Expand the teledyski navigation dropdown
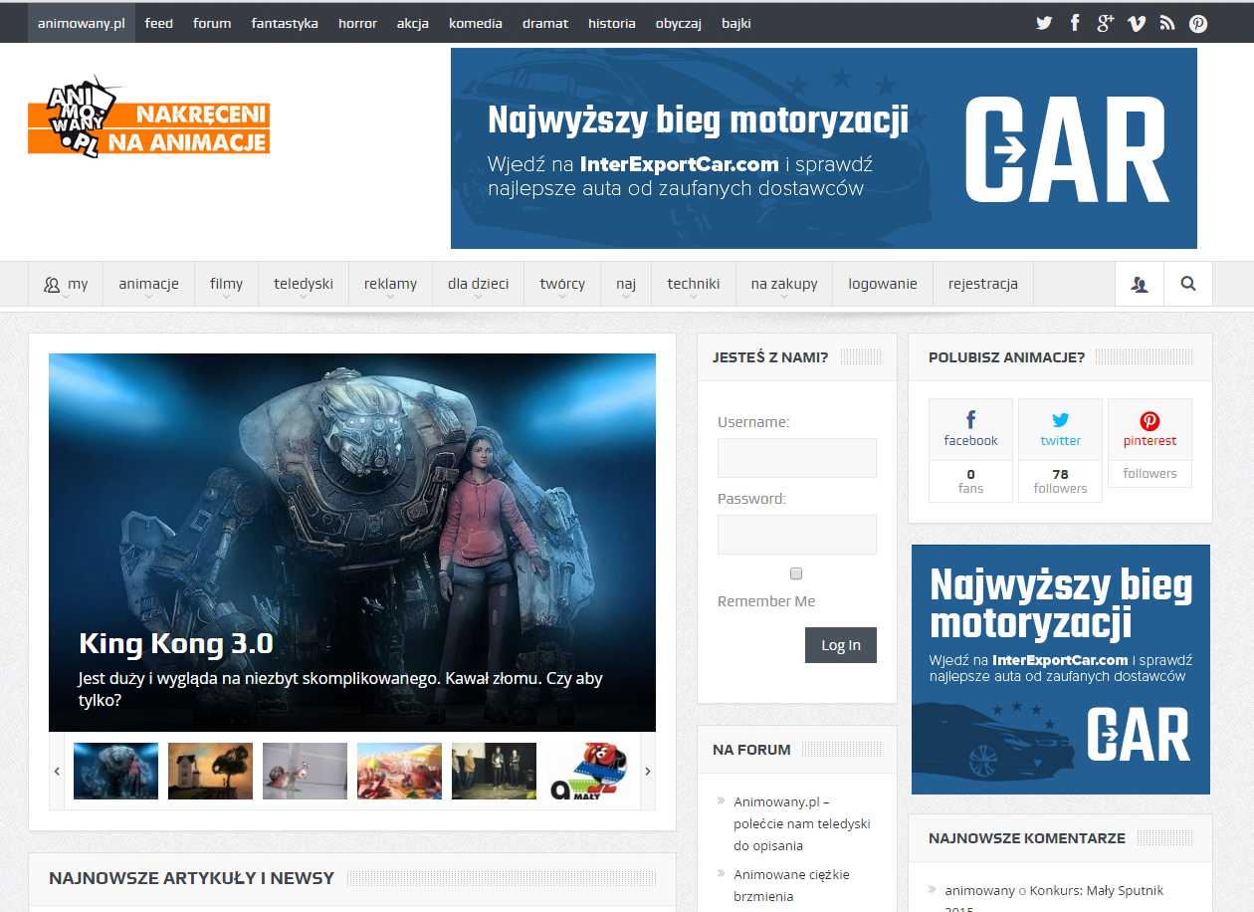 coord(304,284)
